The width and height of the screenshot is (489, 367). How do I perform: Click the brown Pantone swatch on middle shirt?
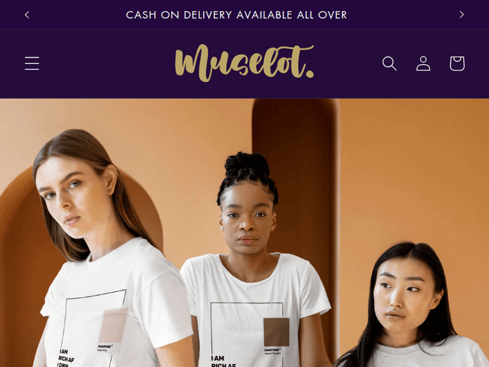point(276,332)
